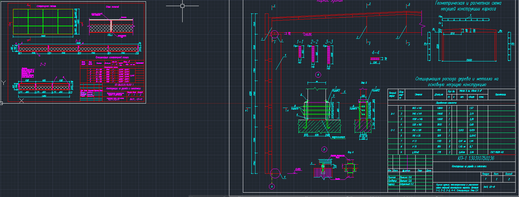Select section label '4-4' on right sheet
This screenshot has width=519, height=197.
[x=375, y=53]
